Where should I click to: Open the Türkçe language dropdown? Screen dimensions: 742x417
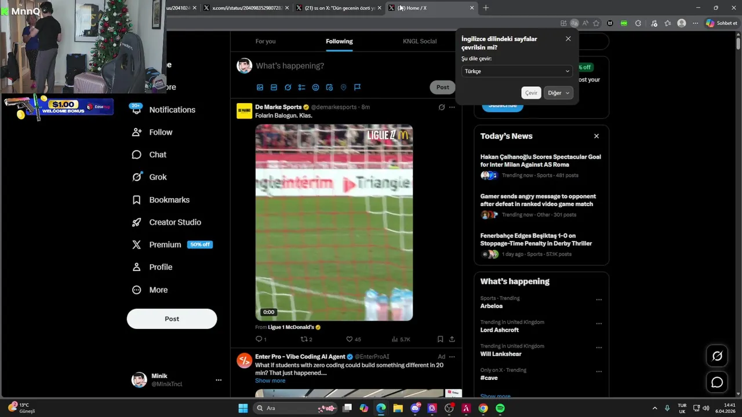[x=517, y=71]
